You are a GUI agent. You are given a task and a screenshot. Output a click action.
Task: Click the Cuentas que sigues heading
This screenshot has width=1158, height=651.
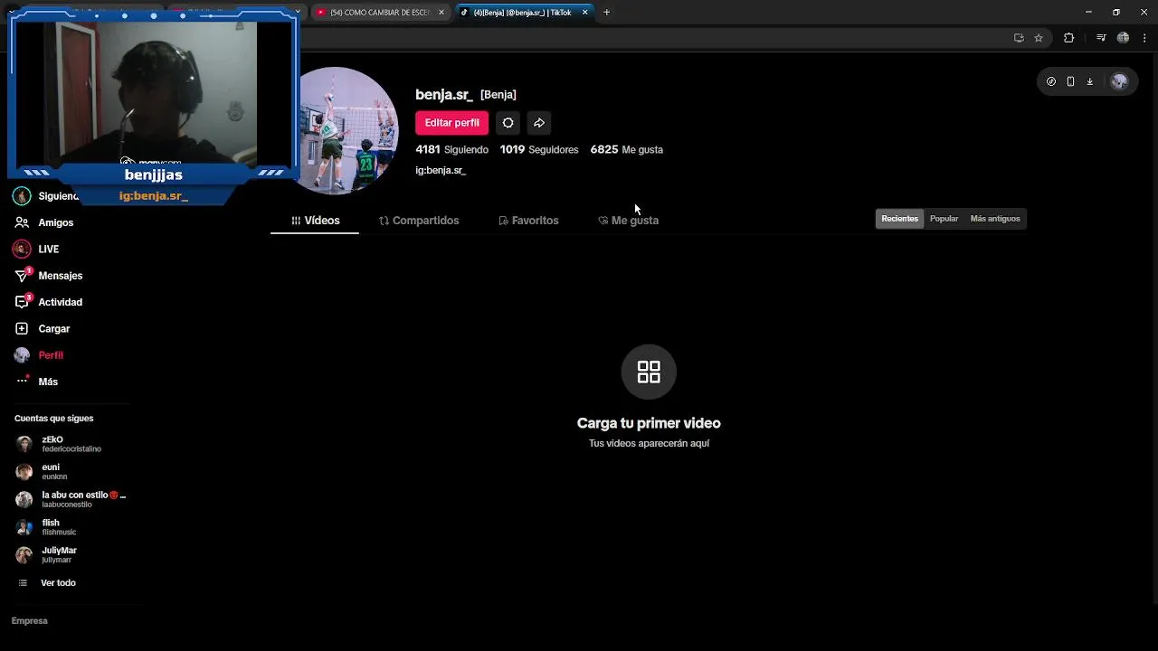(54, 419)
